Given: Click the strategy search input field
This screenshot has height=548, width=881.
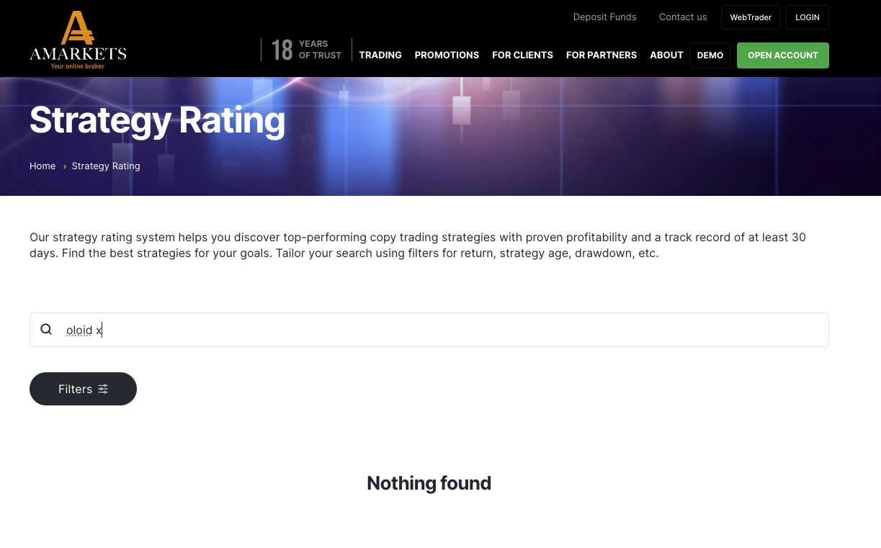Looking at the screenshot, I should (429, 330).
